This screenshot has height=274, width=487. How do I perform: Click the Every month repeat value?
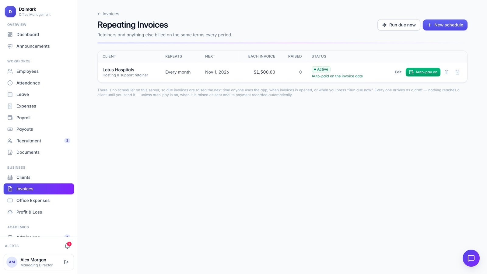pyautogui.click(x=178, y=72)
